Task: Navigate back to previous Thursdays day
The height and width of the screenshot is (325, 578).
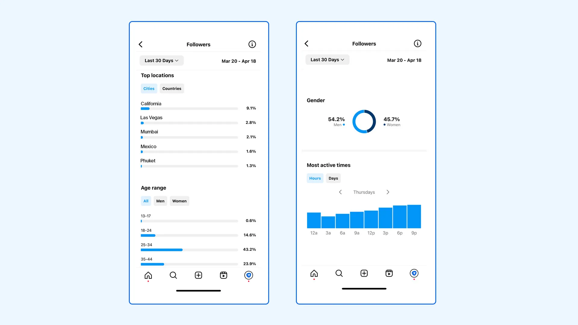Action: click(x=340, y=192)
